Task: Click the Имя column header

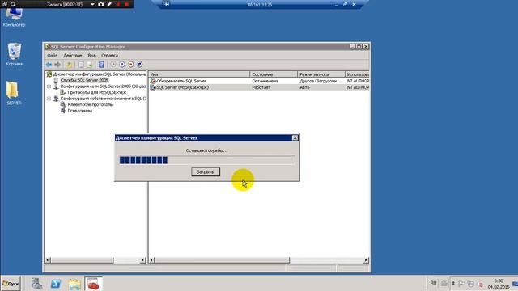Action: 199,74
